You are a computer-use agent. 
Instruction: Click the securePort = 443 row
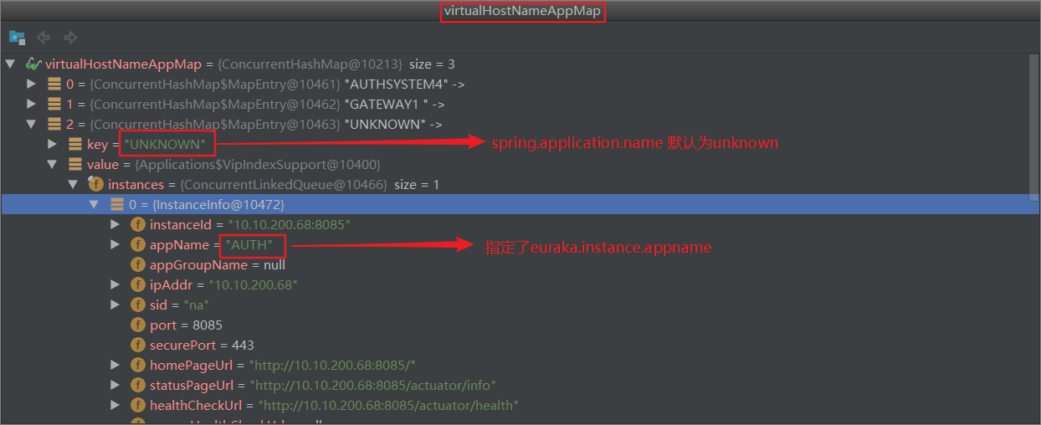[515, 346]
